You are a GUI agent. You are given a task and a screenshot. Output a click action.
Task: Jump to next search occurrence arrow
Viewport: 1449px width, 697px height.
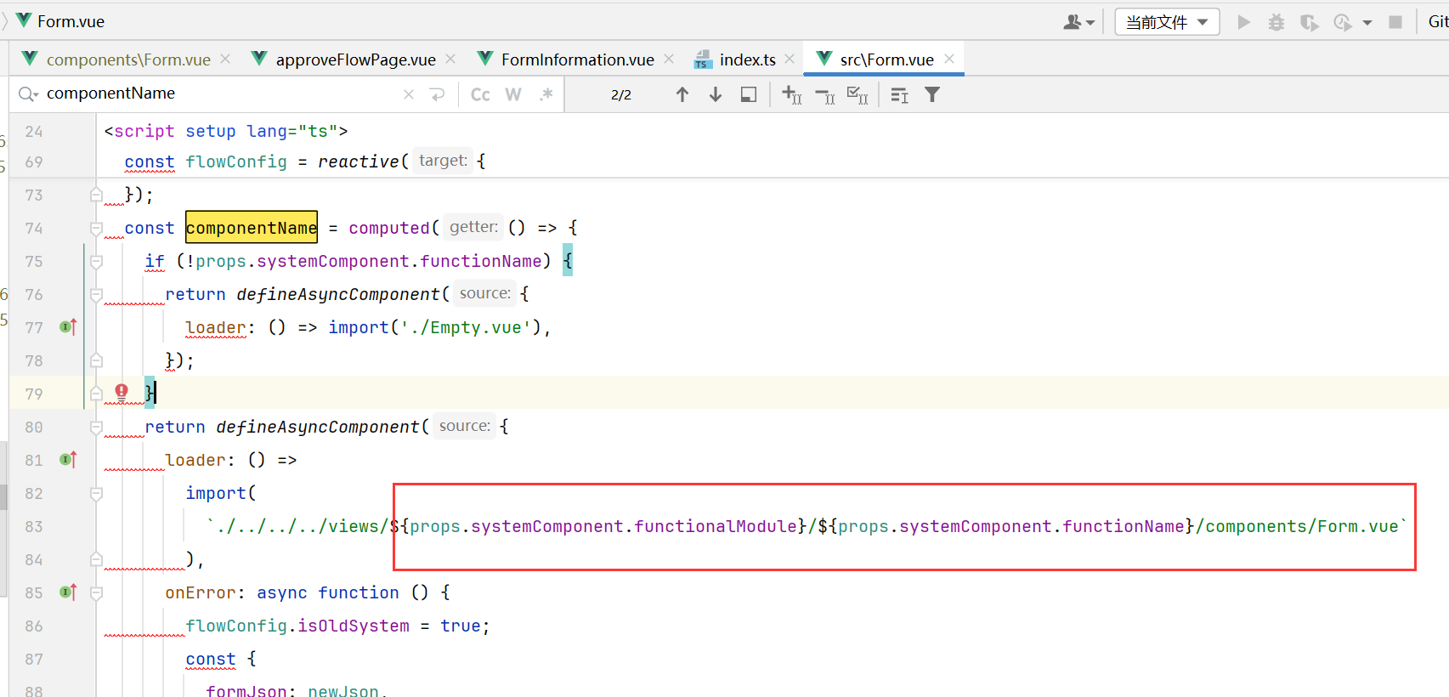(x=716, y=94)
